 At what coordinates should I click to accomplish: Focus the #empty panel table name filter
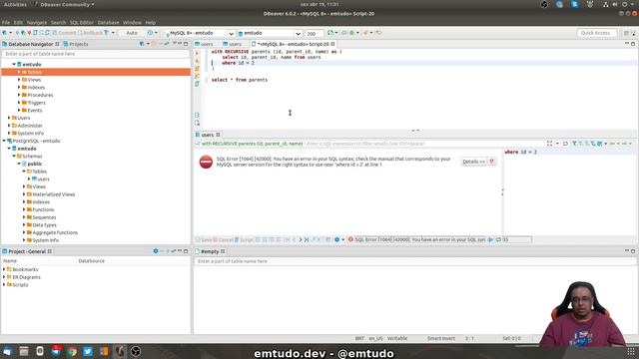[x=414, y=261]
